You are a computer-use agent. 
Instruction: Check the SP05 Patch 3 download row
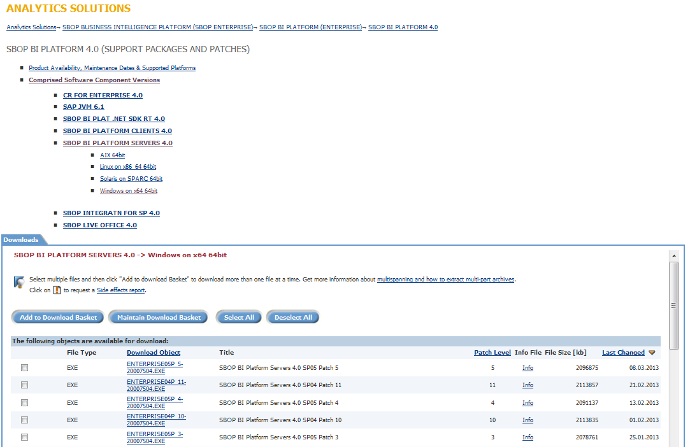(x=25, y=437)
